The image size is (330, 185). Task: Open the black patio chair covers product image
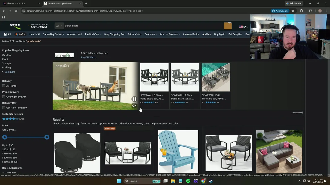pyautogui.click(x=77, y=153)
